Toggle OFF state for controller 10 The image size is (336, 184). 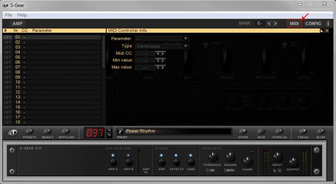[8, 82]
